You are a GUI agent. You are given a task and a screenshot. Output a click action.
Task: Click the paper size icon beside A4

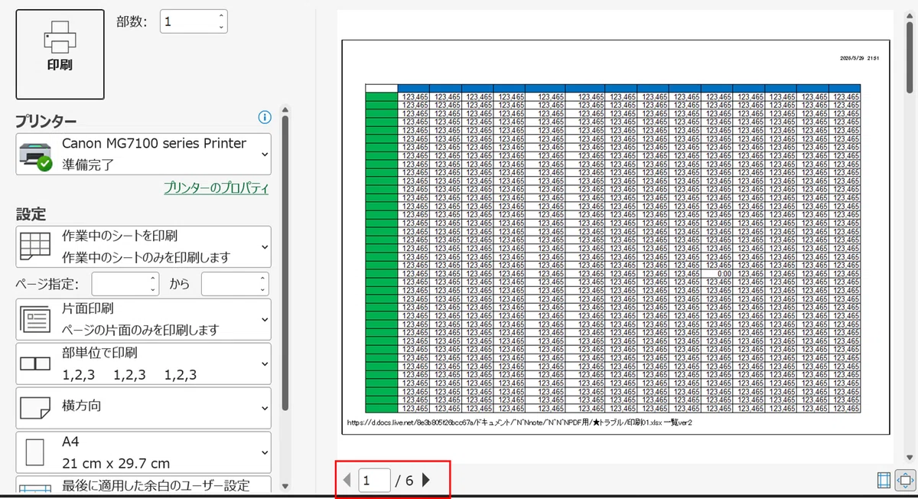click(x=35, y=452)
